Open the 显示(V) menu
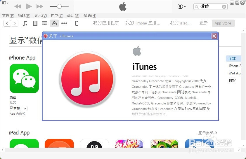Viewport: 246px width, 159px height. (41, 15)
